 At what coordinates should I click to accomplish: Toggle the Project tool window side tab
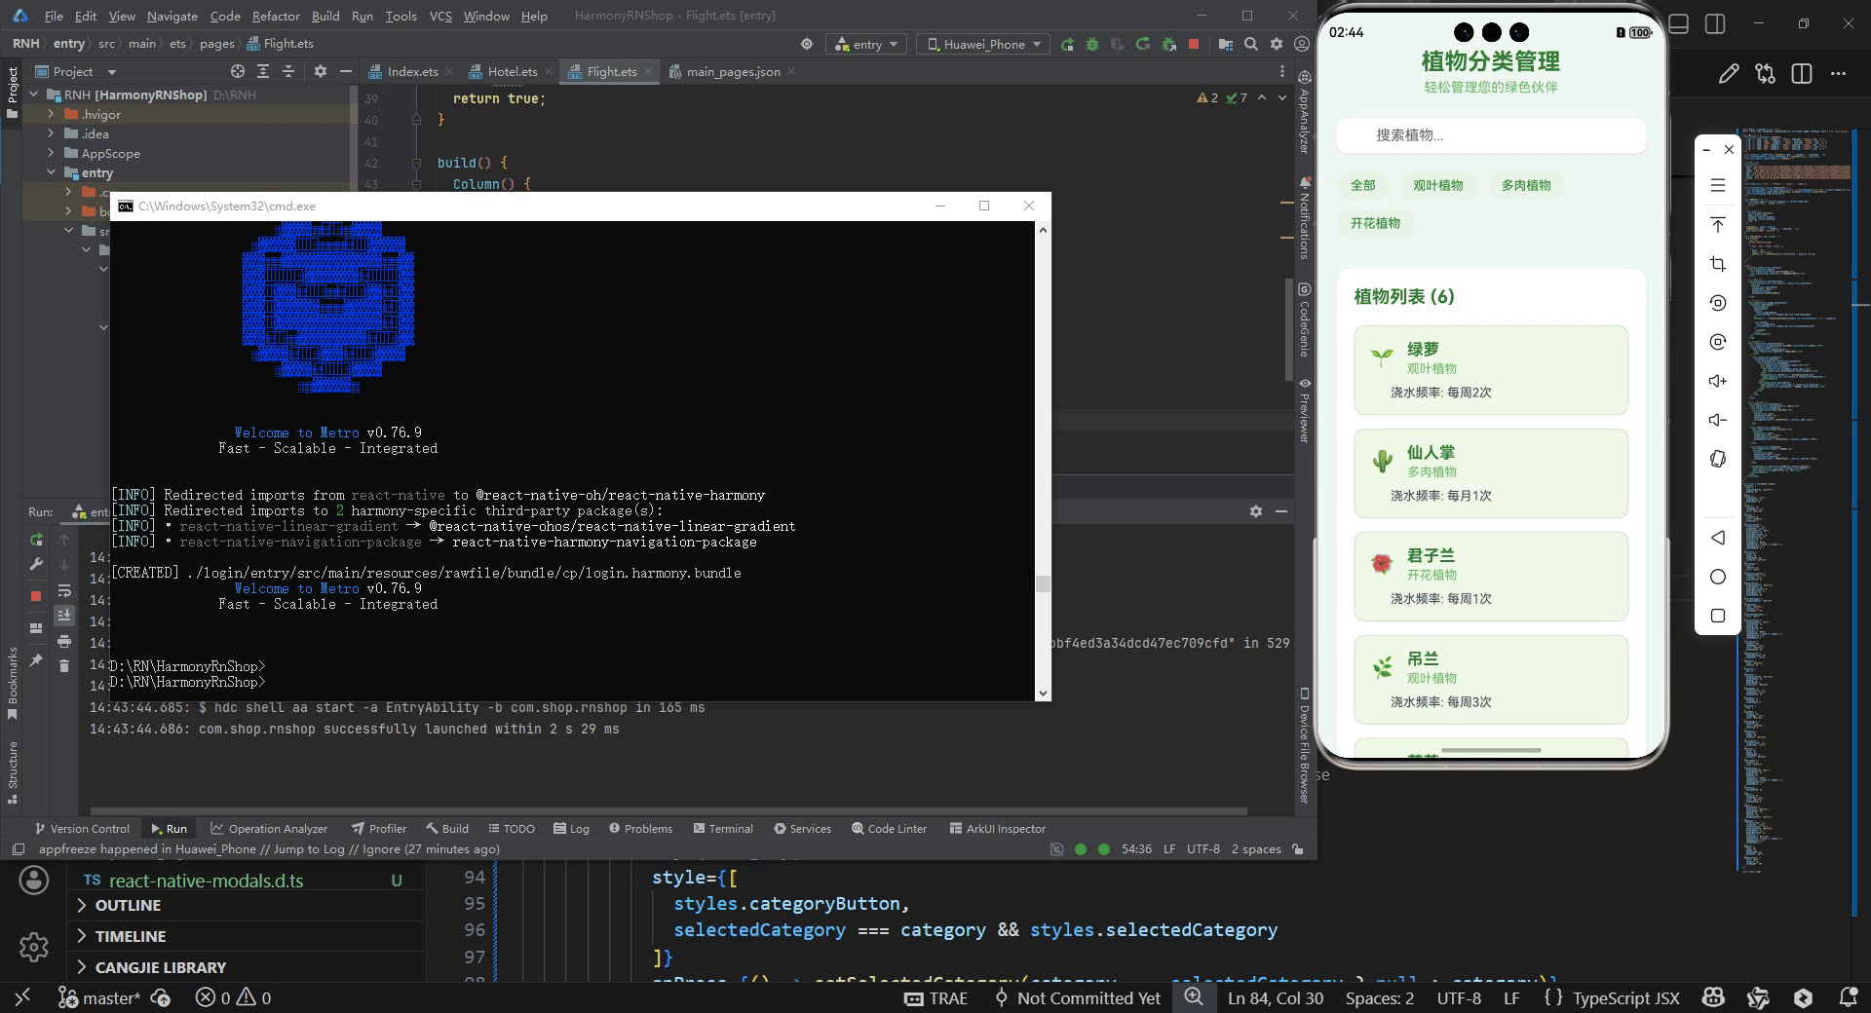[x=12, y=93]
